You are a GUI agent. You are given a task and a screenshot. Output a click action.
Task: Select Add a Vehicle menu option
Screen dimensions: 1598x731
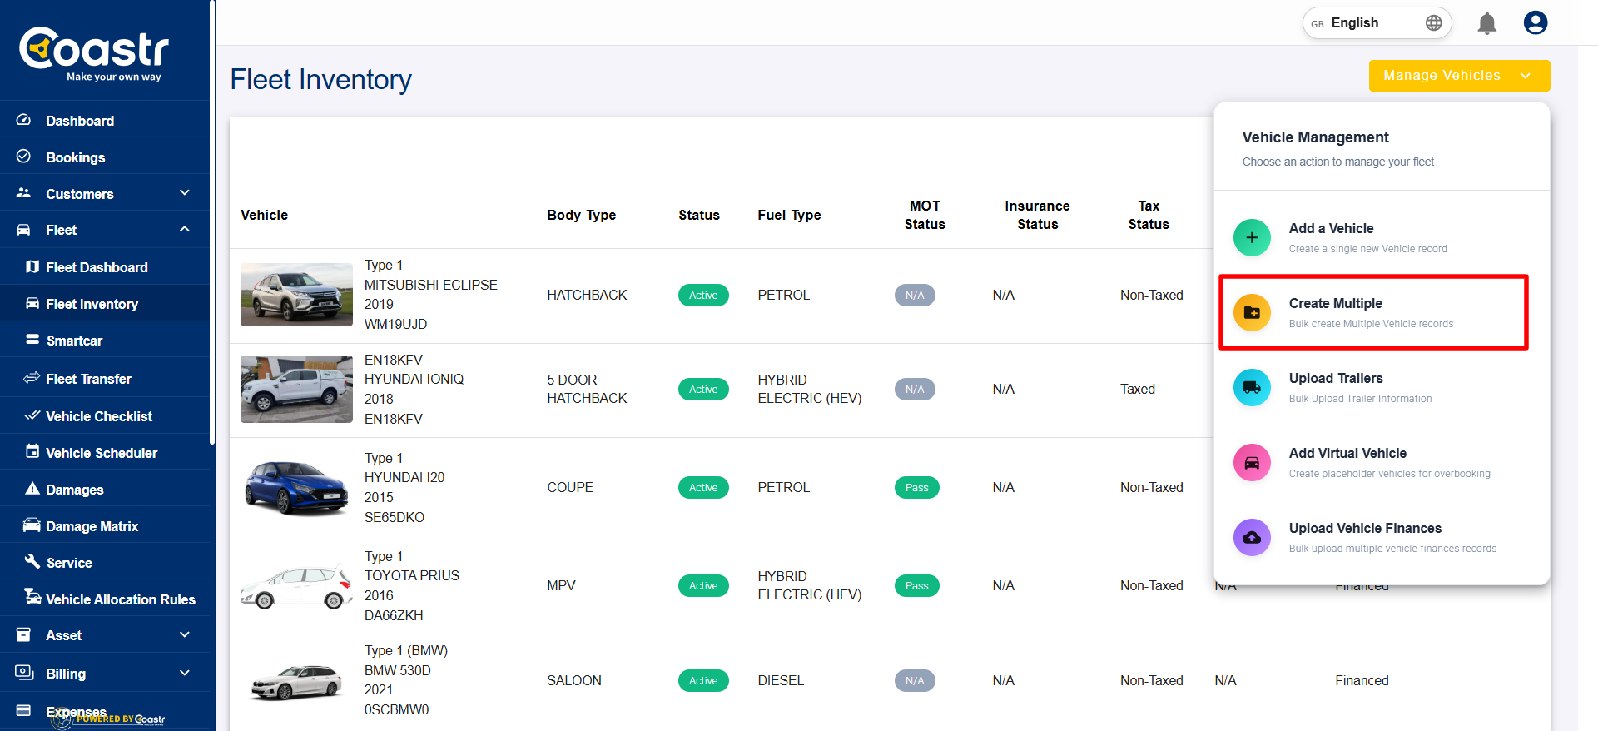pyautogui.click(x=1382, y=238)
